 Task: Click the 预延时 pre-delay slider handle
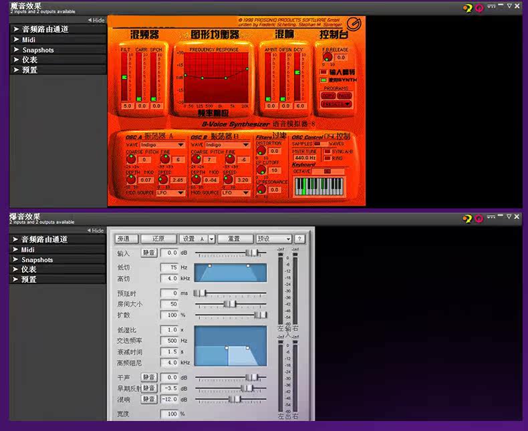[x=200, y=293]
